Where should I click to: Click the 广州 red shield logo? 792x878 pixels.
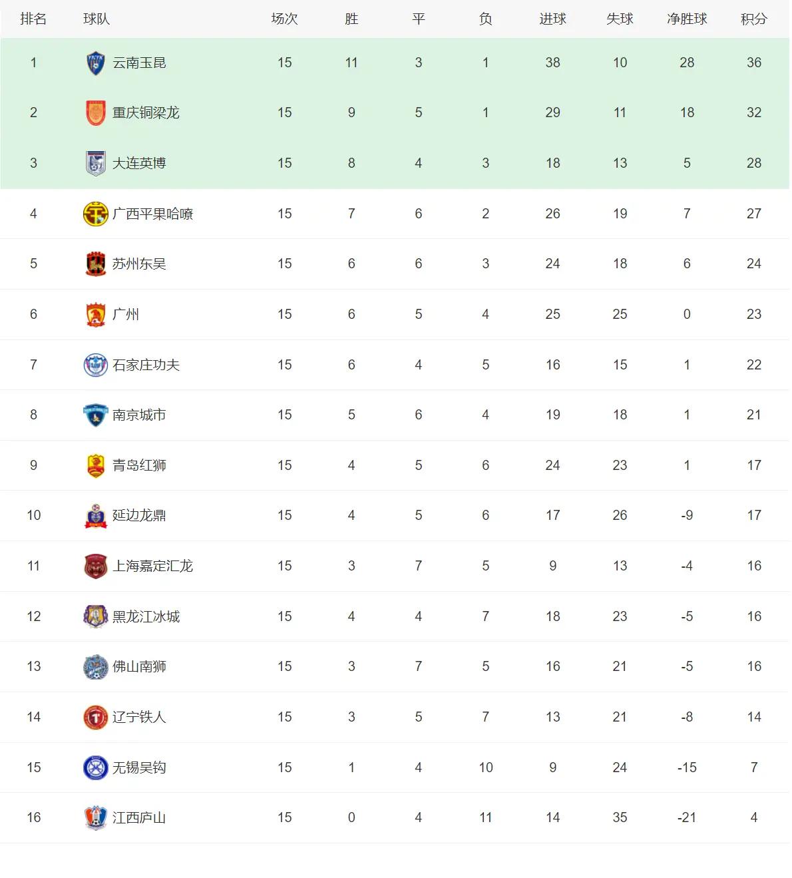click(96, 314)
